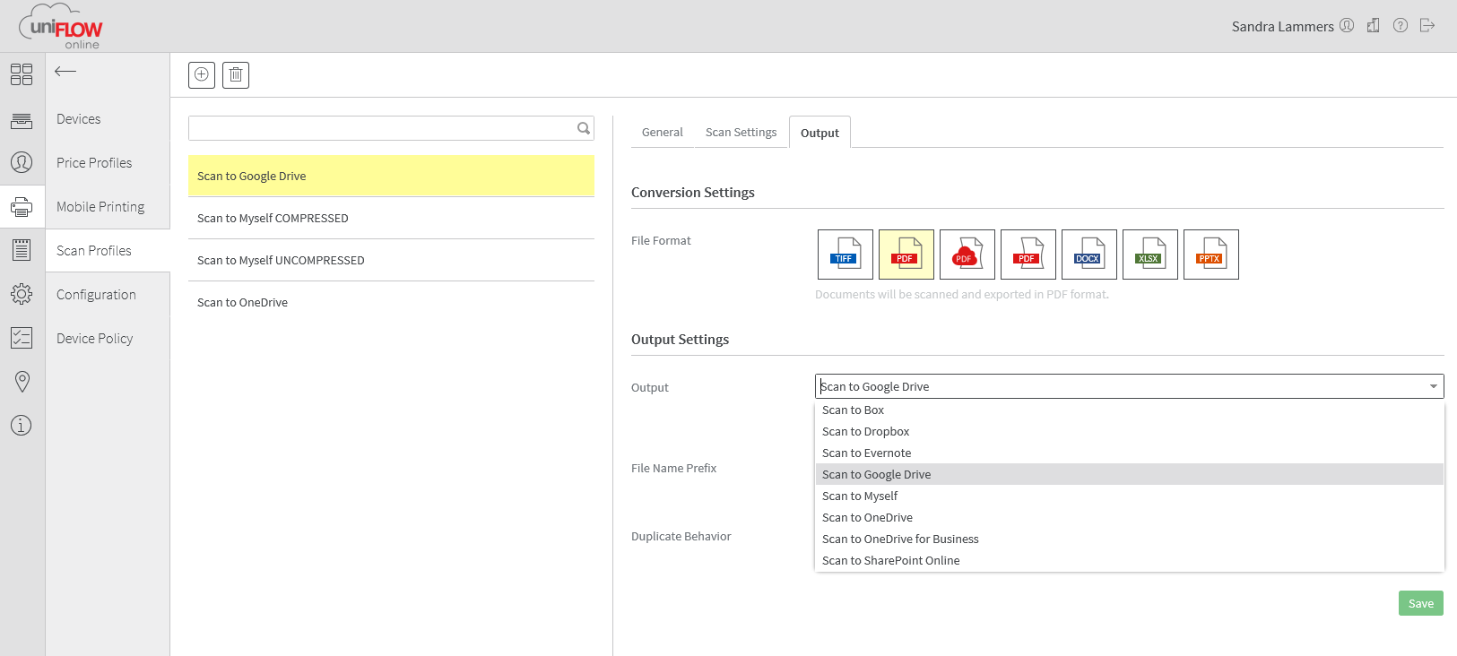The image size is (1457, 656).
Task: Choose the PPTX file format
Action: (x=1211, y=255)
